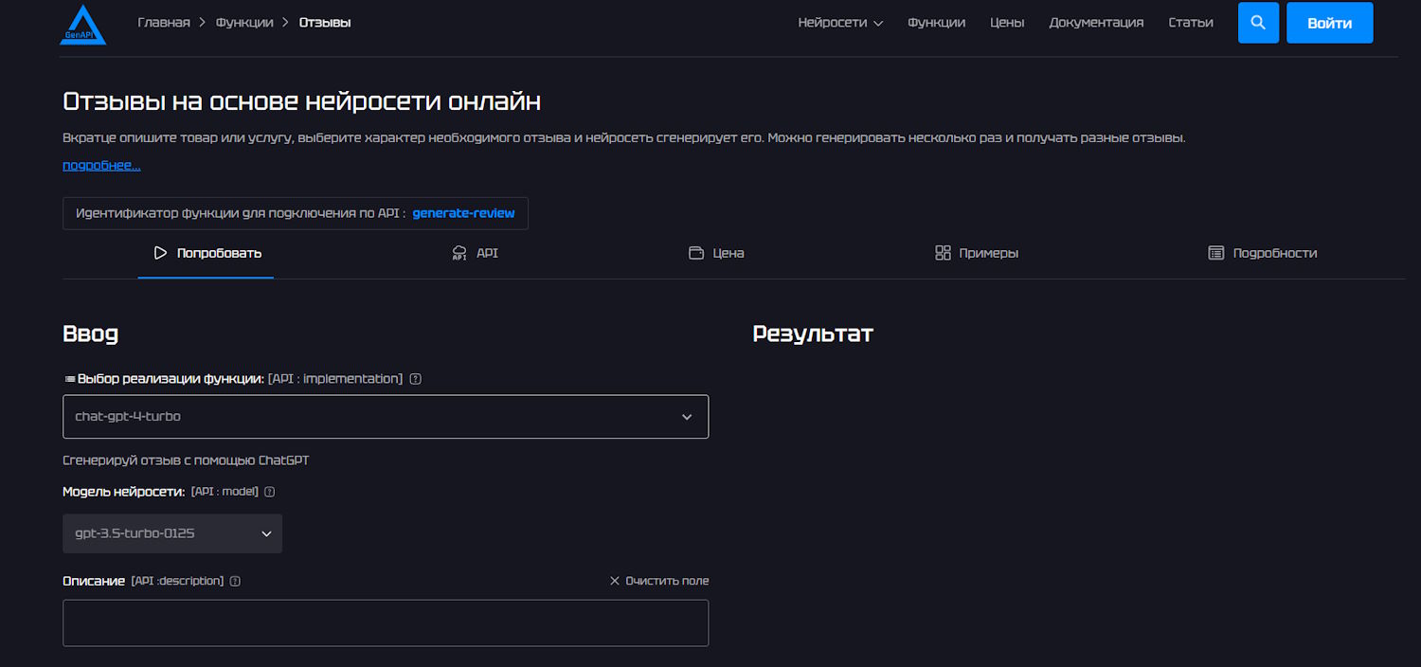
Task: Click help icon next to Описание label
Action: pos(235,581)
